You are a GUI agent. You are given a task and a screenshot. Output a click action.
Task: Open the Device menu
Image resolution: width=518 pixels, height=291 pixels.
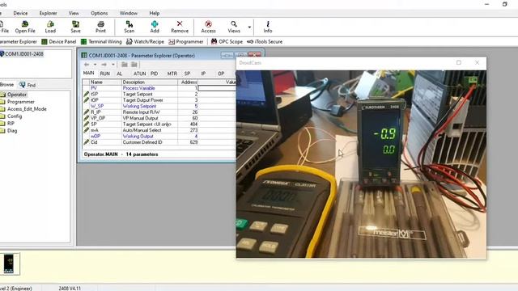tap(20, 13)
